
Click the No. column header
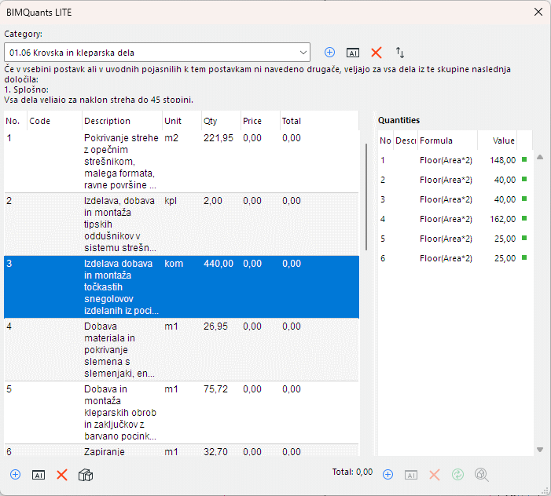coord(15,121)
